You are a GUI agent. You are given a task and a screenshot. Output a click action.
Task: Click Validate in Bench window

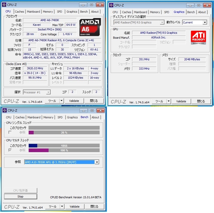[75, 207]
